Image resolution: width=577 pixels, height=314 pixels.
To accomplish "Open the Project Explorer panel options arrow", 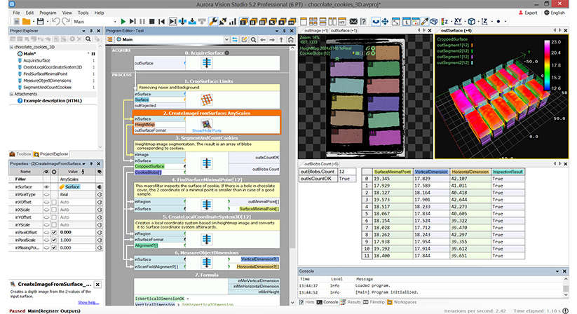I will pyautogui.click(x=83, y=31).
